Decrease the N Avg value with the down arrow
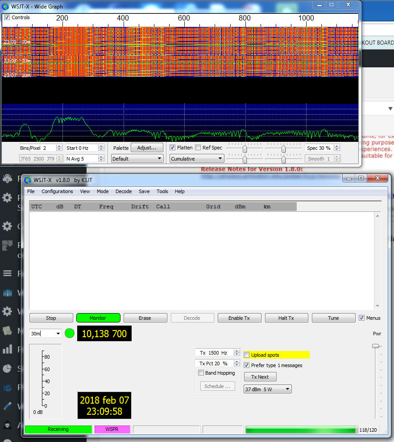Image resolution: width=394 pixels, height=442 pixels. point(101,161)
